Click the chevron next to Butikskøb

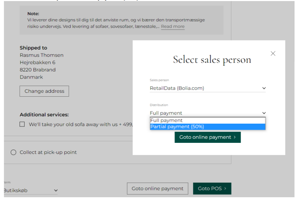coord(56,190)
